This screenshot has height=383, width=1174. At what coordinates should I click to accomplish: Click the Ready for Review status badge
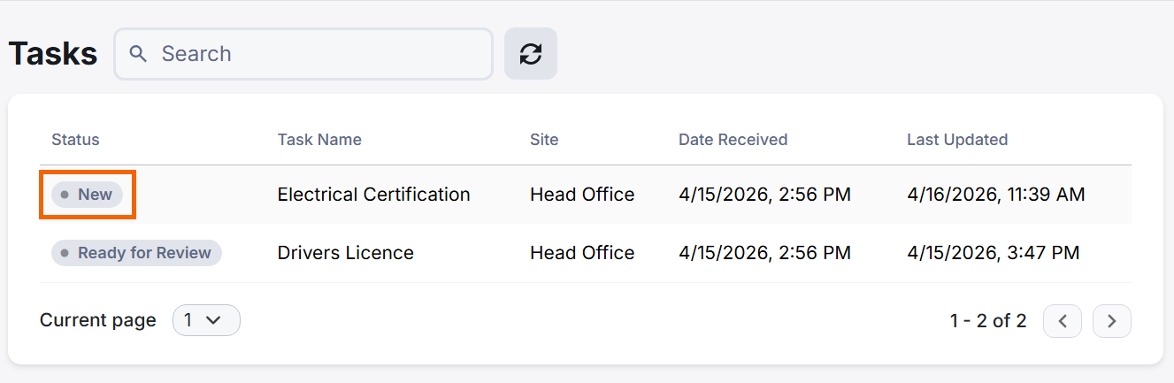point(136,253)
